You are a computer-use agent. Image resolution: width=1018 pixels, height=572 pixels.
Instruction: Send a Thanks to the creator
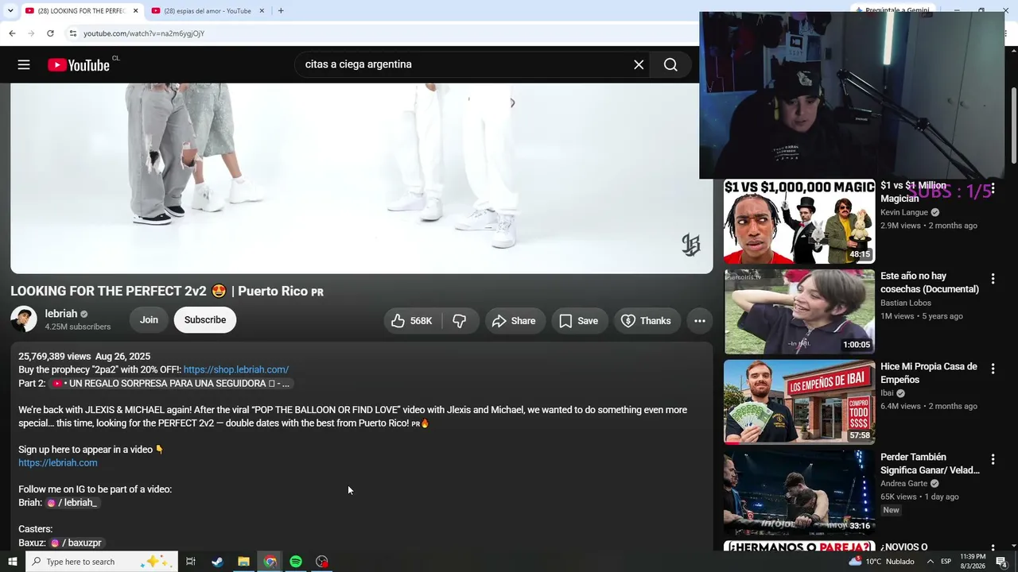(646, 321)
